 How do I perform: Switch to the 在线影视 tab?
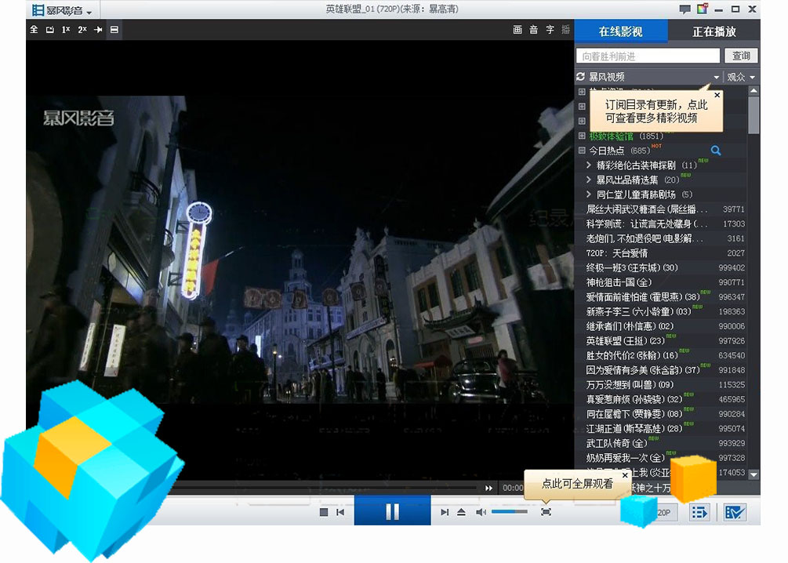621,31
